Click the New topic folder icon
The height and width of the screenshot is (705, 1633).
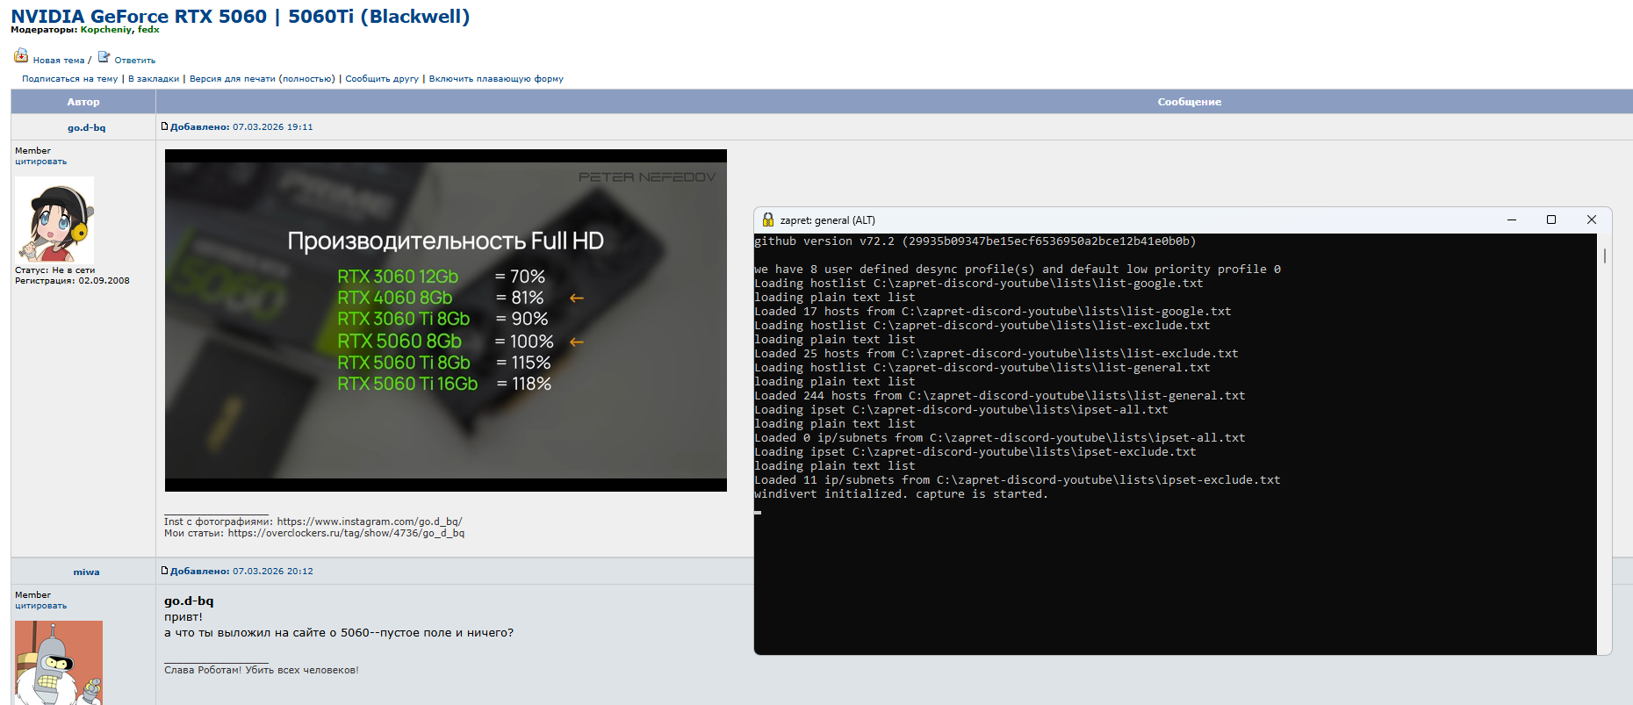click(x=21, y=56)
